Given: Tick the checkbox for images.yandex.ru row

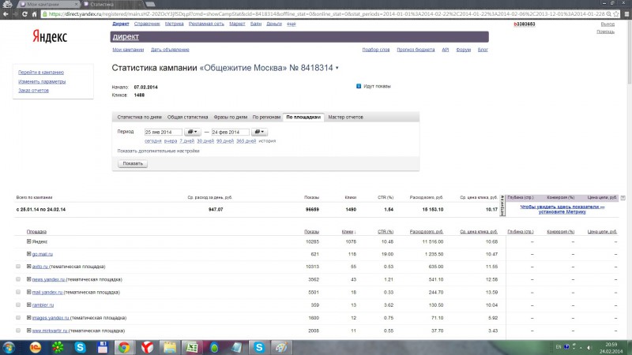Looking at the screenshot, I should coord(18,318).
